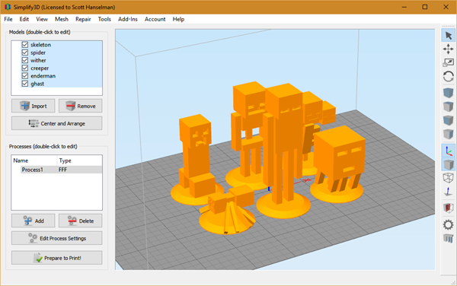Uncheck the spider model checkbox
The width and height of the screenshot is (457, 286).
tap(25, 52)
